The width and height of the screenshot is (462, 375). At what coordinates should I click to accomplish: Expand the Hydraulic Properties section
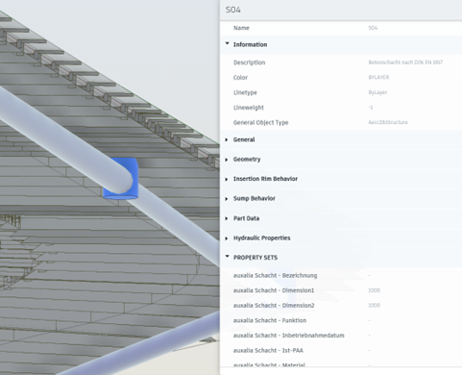[x=227, y=238]
